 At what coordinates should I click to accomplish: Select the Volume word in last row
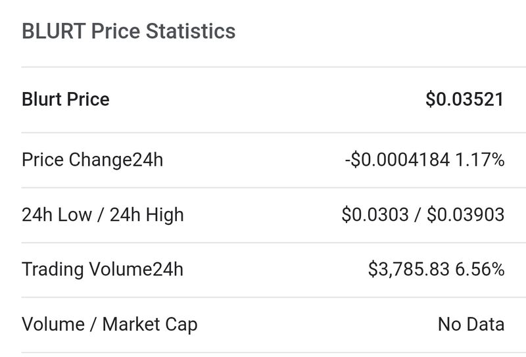53,324
